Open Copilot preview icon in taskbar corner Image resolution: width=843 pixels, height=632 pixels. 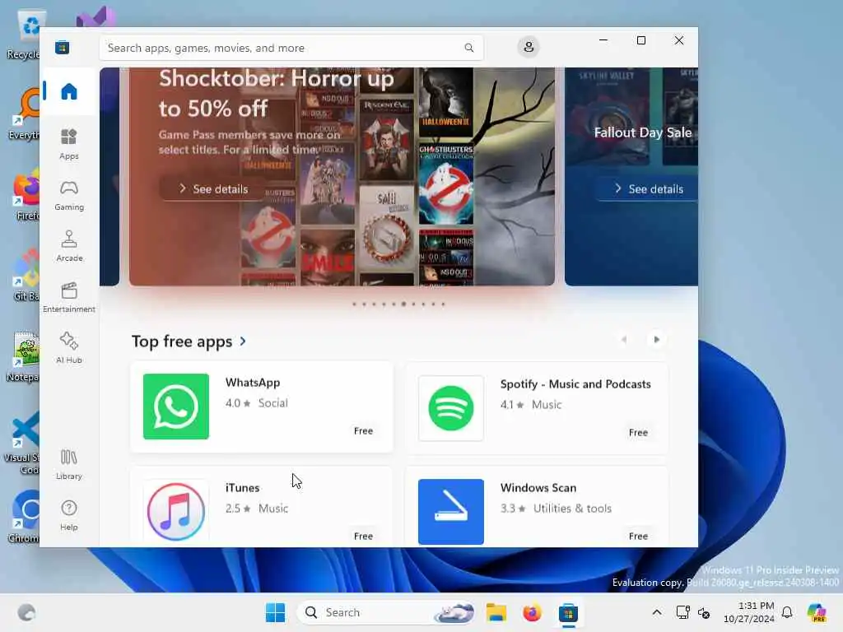point(817,612)
